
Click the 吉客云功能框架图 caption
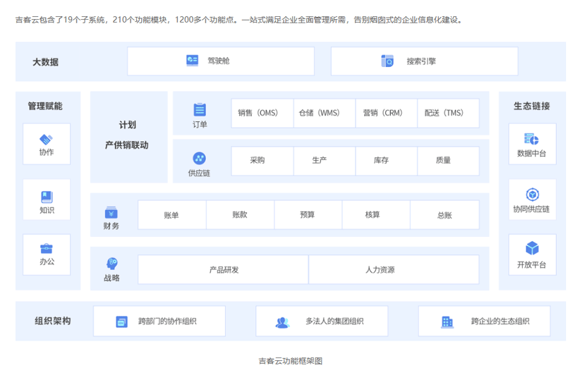291,361
